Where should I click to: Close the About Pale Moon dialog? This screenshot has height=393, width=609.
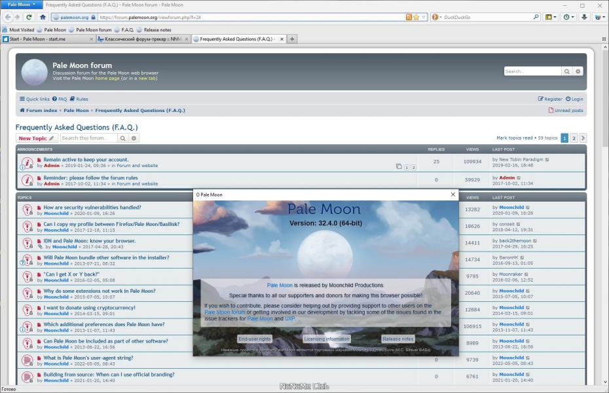[x=453, y=195]
